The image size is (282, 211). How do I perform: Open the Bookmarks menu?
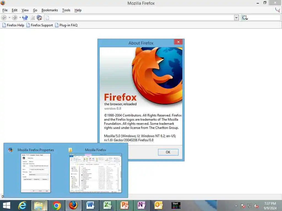[50, 10]
